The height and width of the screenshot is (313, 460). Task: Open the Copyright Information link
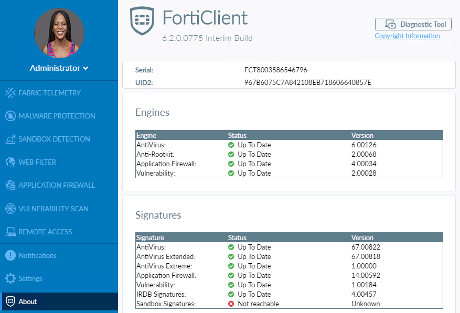pos(407,36)
